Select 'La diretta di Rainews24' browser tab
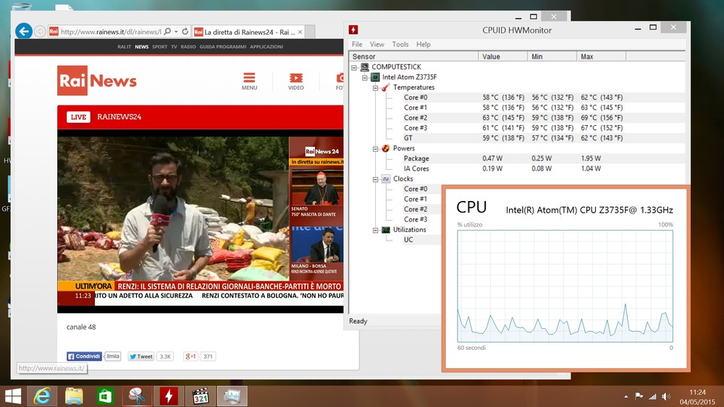This screenshot has width=724, height=407. point(248,32)
